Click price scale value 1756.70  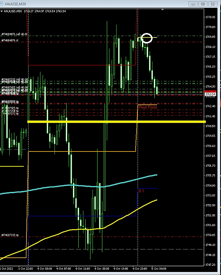tap(210, 165)
